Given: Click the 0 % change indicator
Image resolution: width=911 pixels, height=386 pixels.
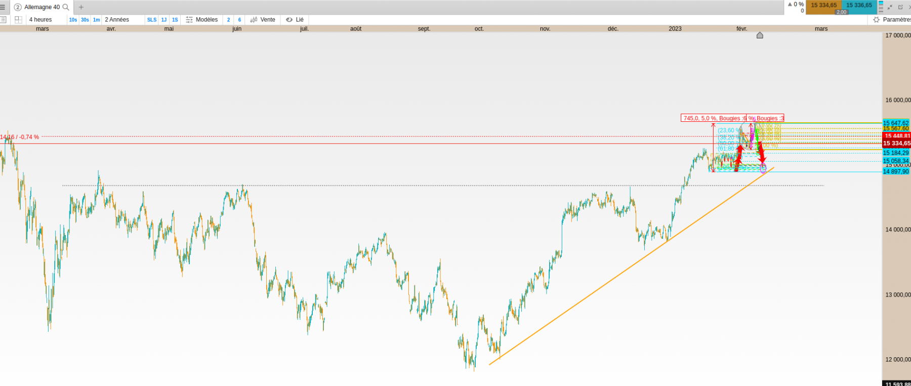Looking at the screenshot, I should (796, 4).
